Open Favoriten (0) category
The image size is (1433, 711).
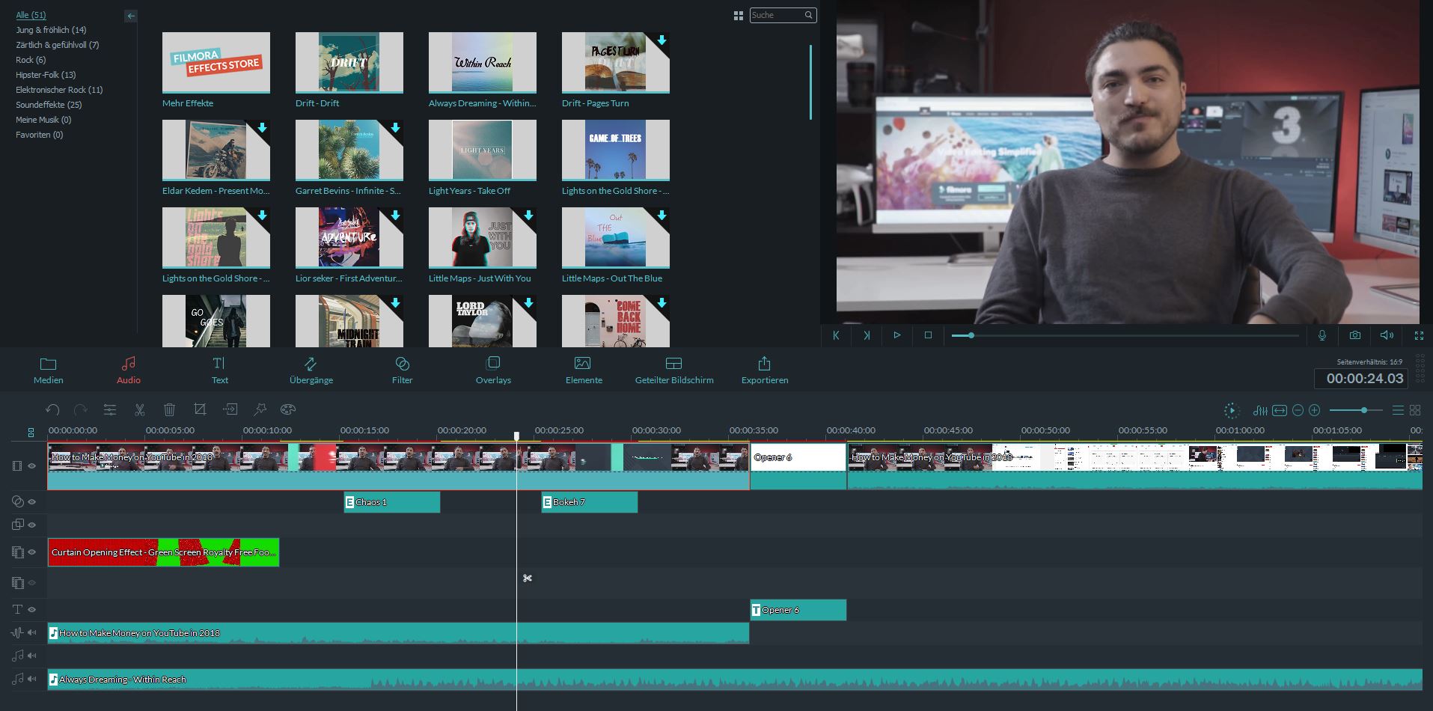tap(39, 135)
